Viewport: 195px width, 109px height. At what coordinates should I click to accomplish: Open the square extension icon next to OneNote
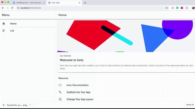(x=187, y=8)
